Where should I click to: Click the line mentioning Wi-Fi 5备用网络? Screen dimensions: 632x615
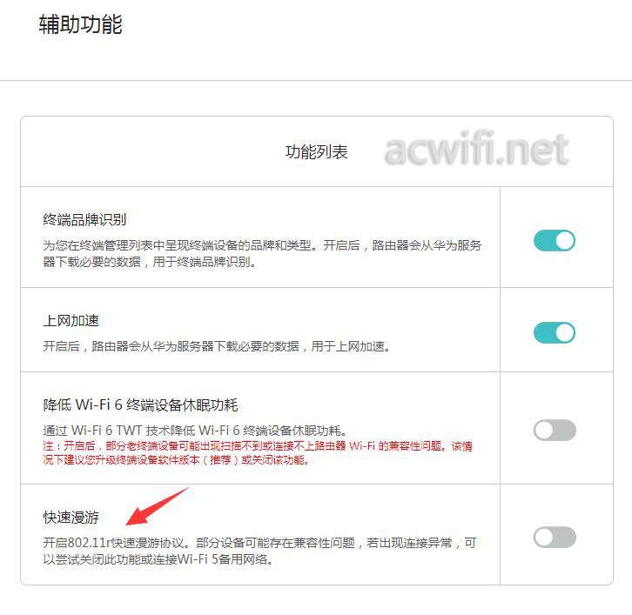pos(158,559)
